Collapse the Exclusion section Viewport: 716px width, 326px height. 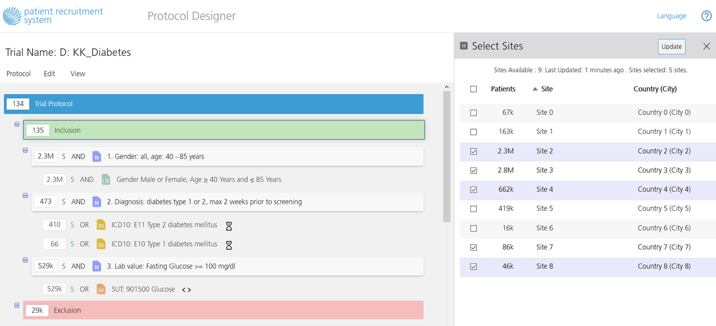pyautogui.click(x=17, y=305)
